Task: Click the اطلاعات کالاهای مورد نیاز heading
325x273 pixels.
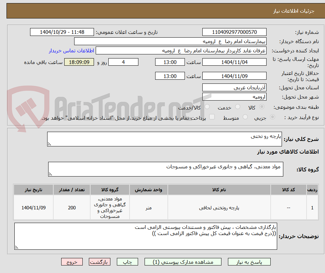Action: 288,152
